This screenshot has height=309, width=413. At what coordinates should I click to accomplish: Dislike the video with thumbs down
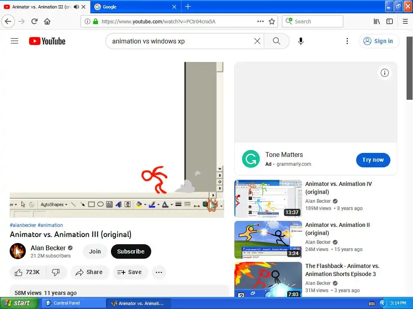(56, 272)
